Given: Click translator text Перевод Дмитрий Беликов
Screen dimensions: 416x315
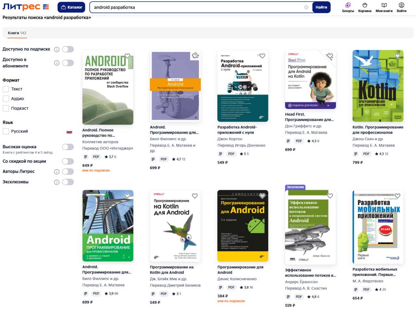Looking at the screenshot, I should [175, 285].
